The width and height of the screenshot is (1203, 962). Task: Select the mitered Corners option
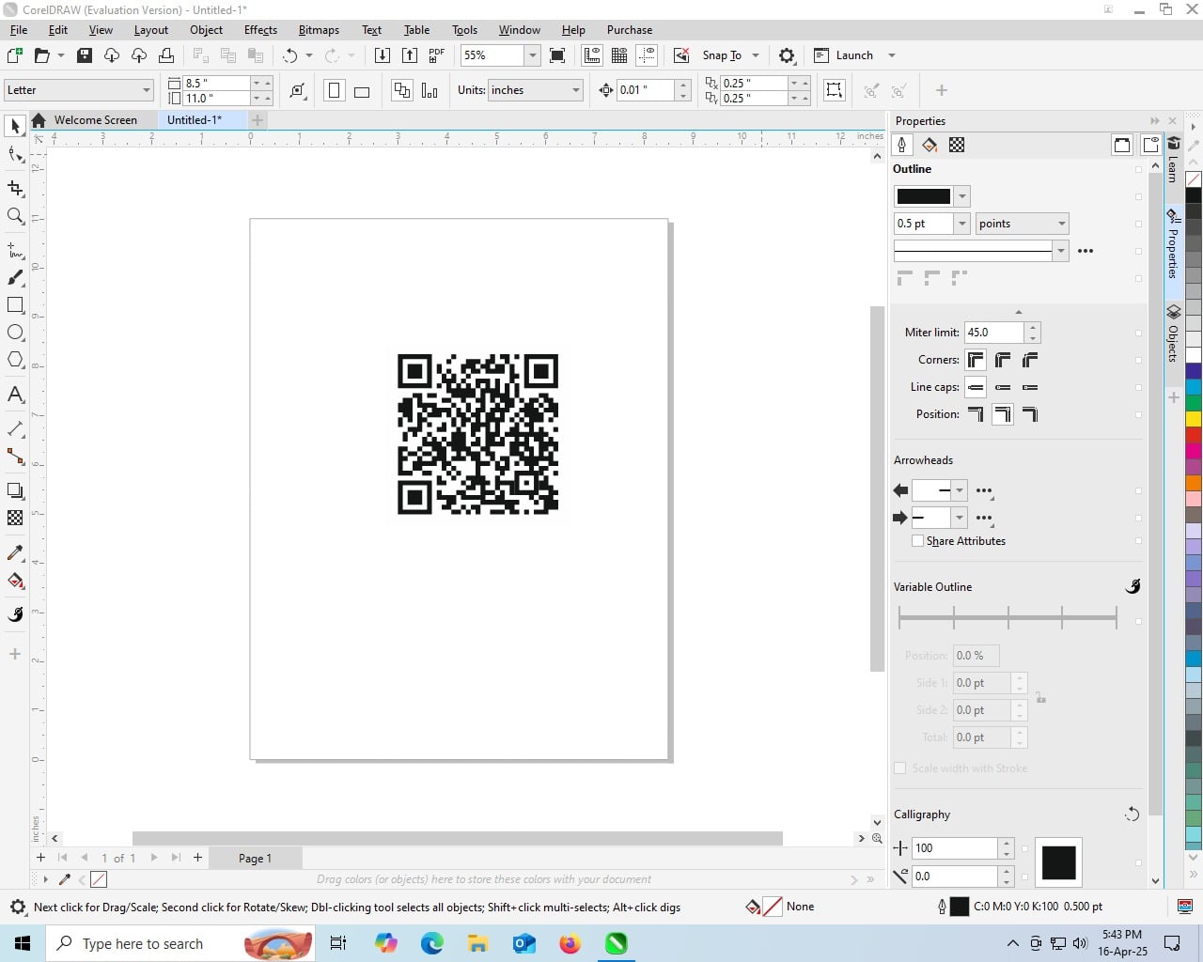click(976, 360)
